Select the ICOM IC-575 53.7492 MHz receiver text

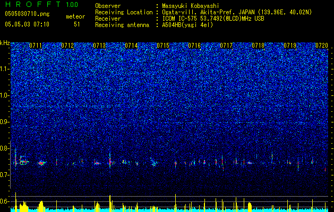[x=213, y=19]
